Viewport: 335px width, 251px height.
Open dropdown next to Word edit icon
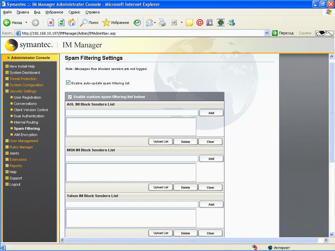coord(182,23)
